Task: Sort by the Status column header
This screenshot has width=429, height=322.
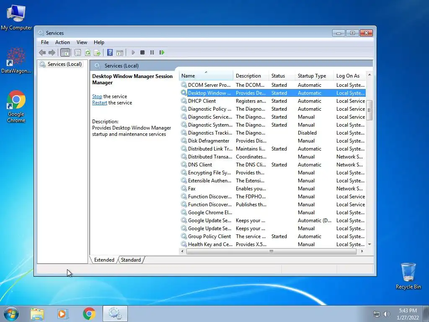Action: (282, 76)
